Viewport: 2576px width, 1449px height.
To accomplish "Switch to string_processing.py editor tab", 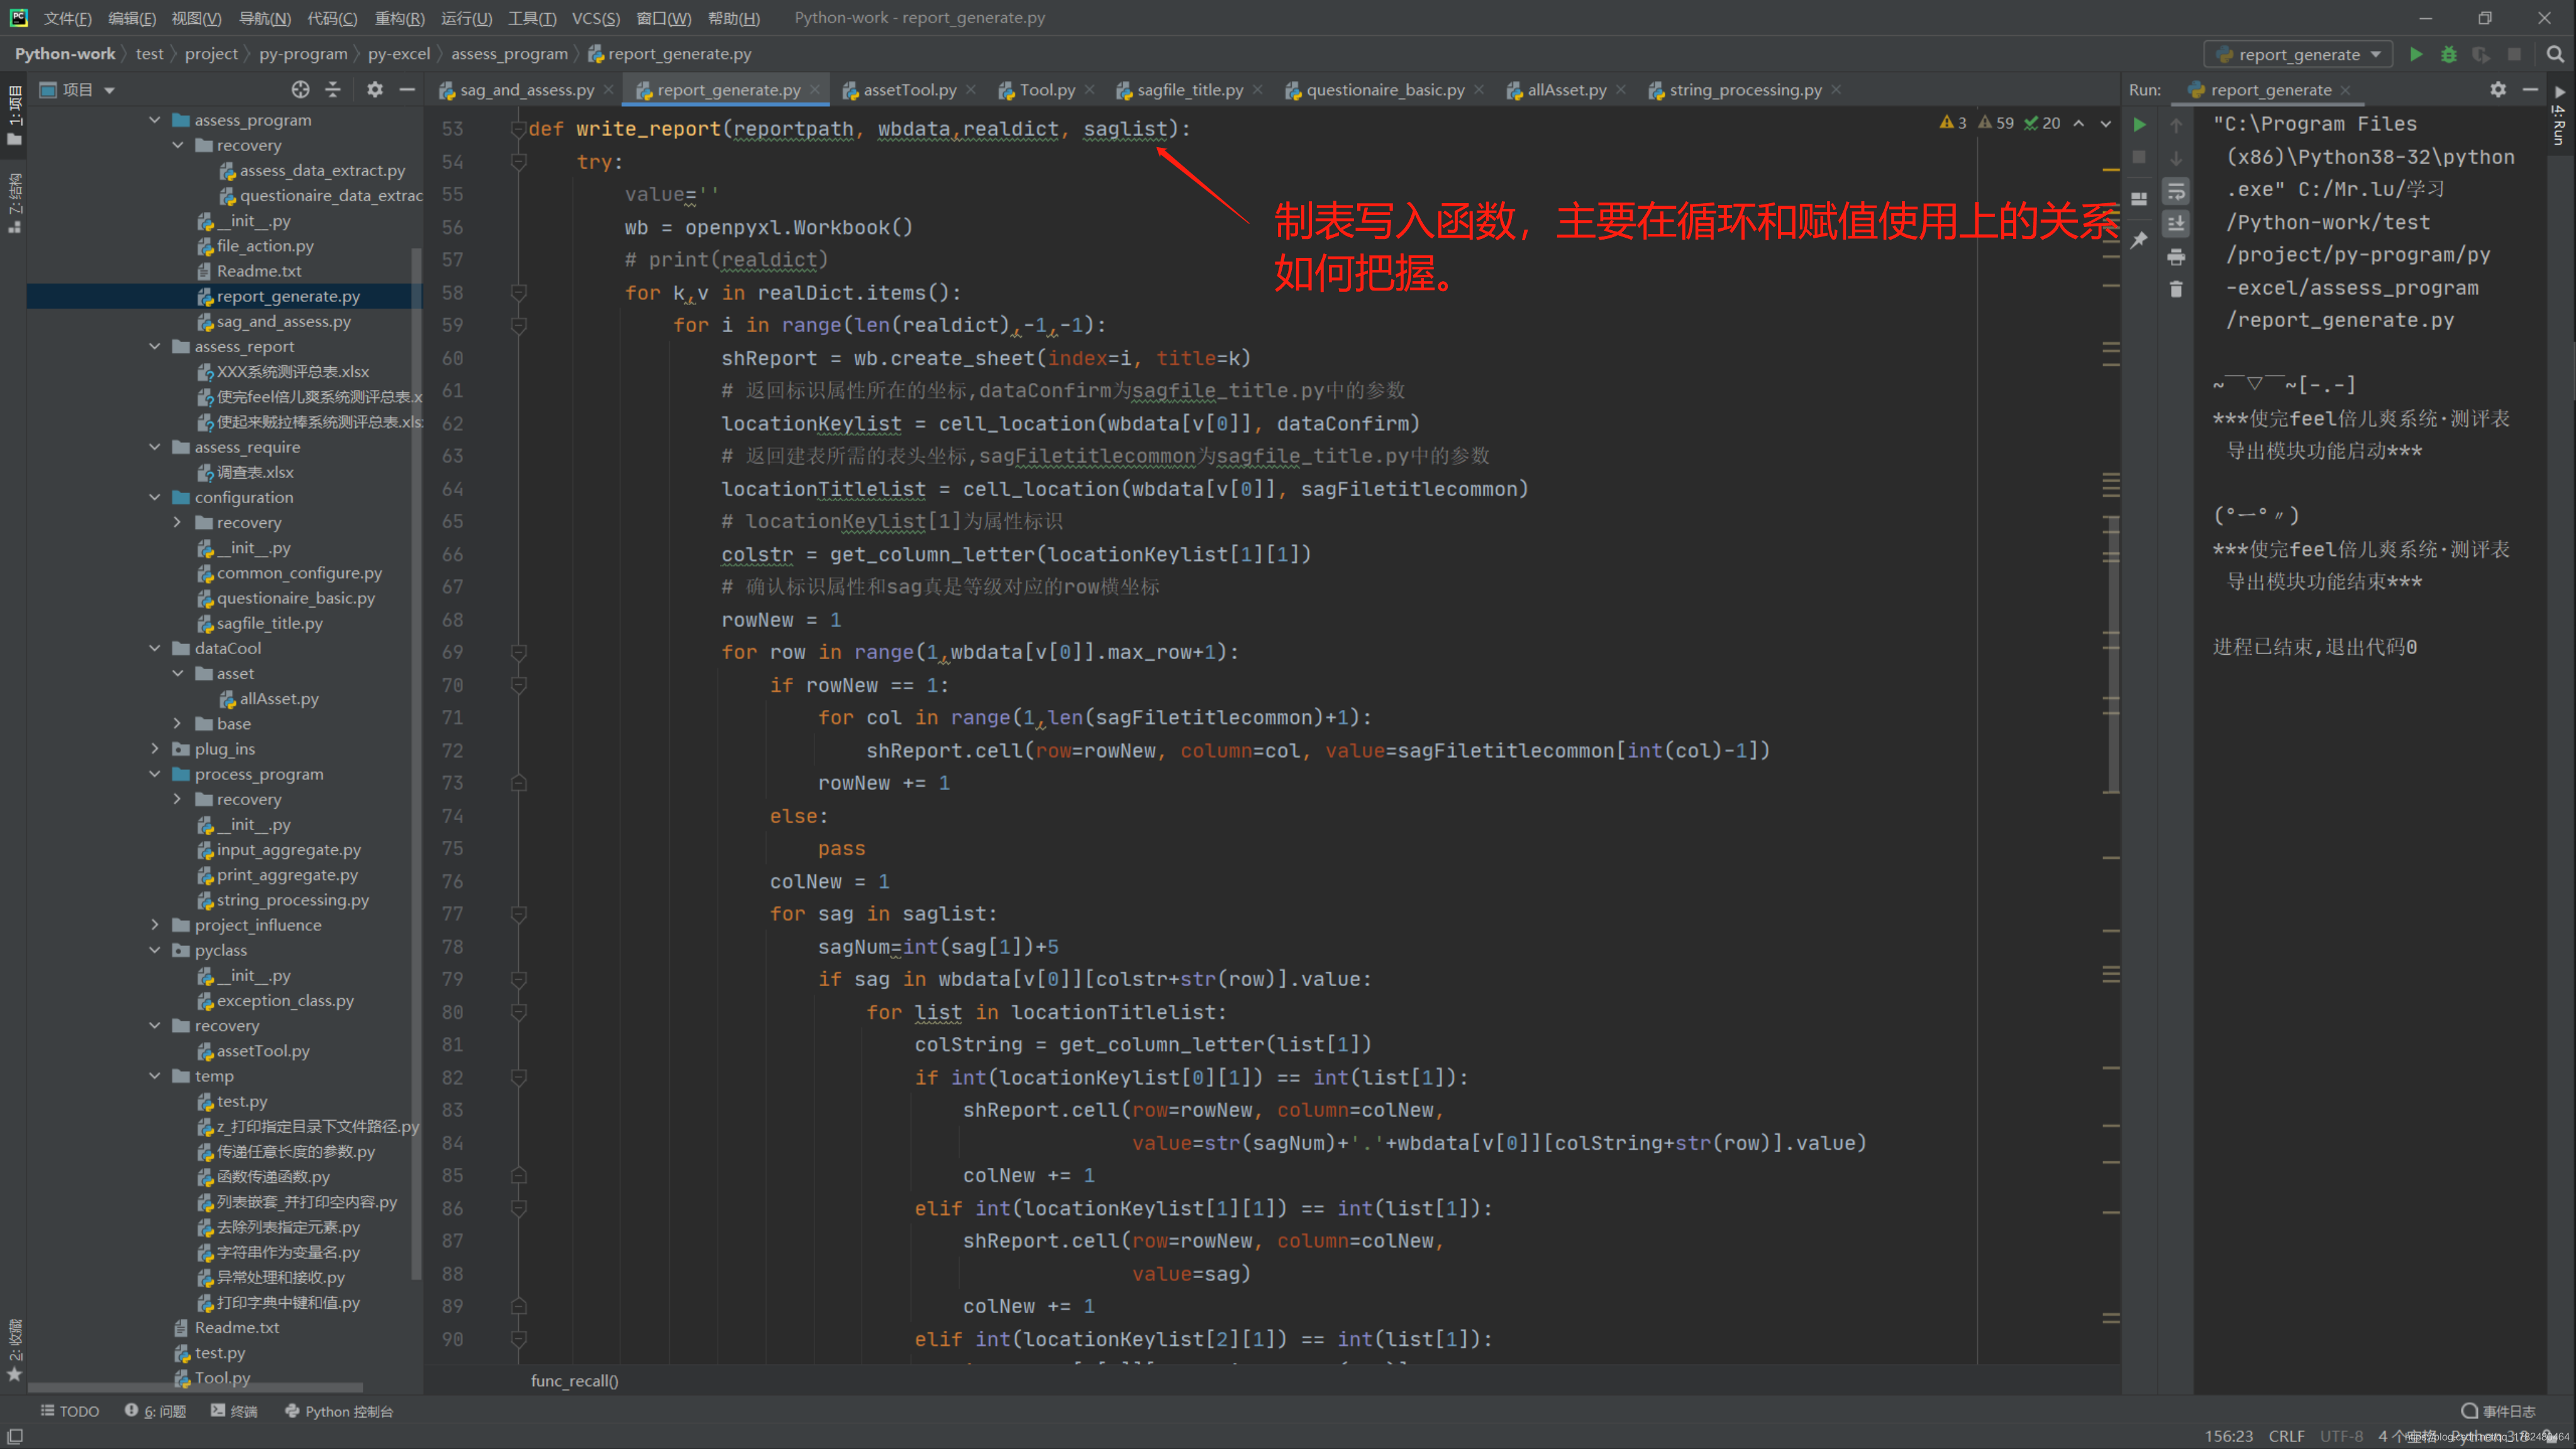I will (x=1745, y=90).
